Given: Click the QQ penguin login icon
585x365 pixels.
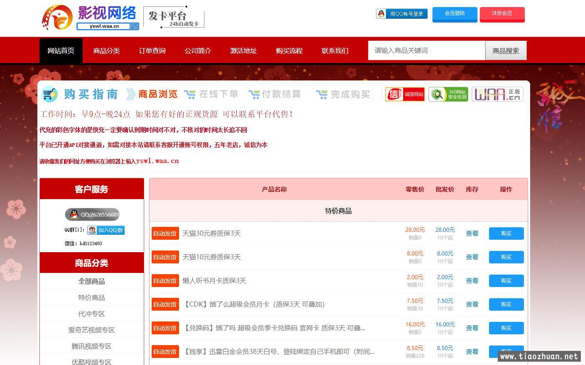Looking at the screenshot, I should [x=381, y=14].
